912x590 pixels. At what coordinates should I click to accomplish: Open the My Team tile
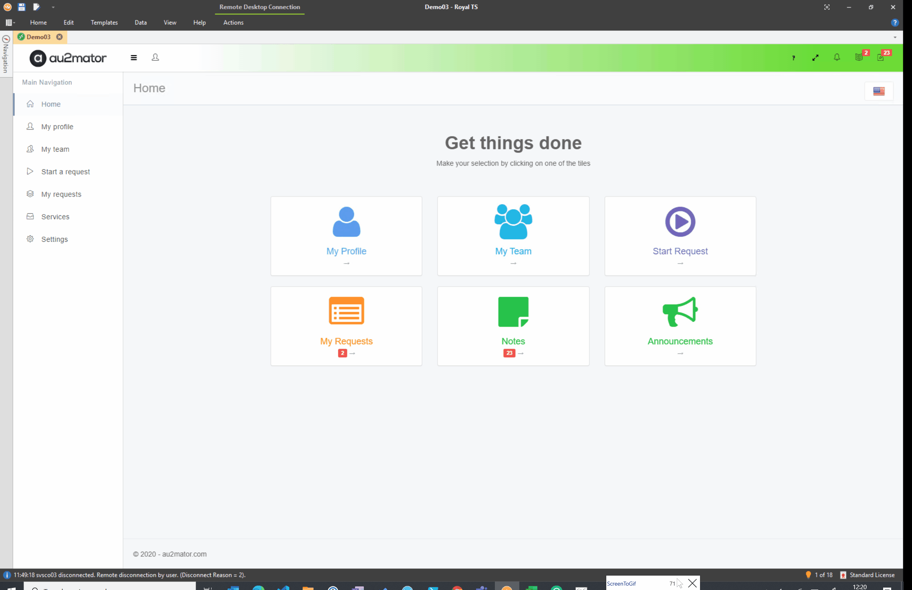(513, 236)
